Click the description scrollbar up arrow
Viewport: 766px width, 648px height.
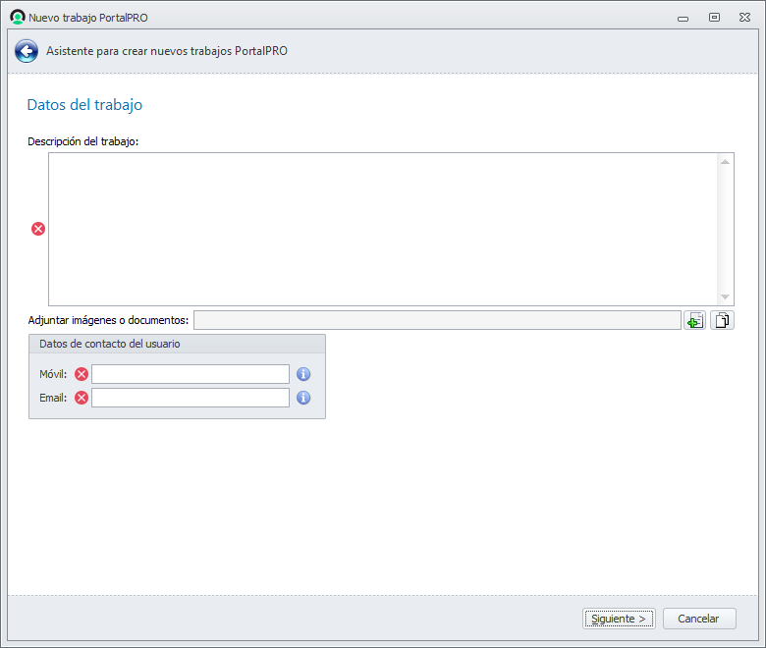(725, 162)
